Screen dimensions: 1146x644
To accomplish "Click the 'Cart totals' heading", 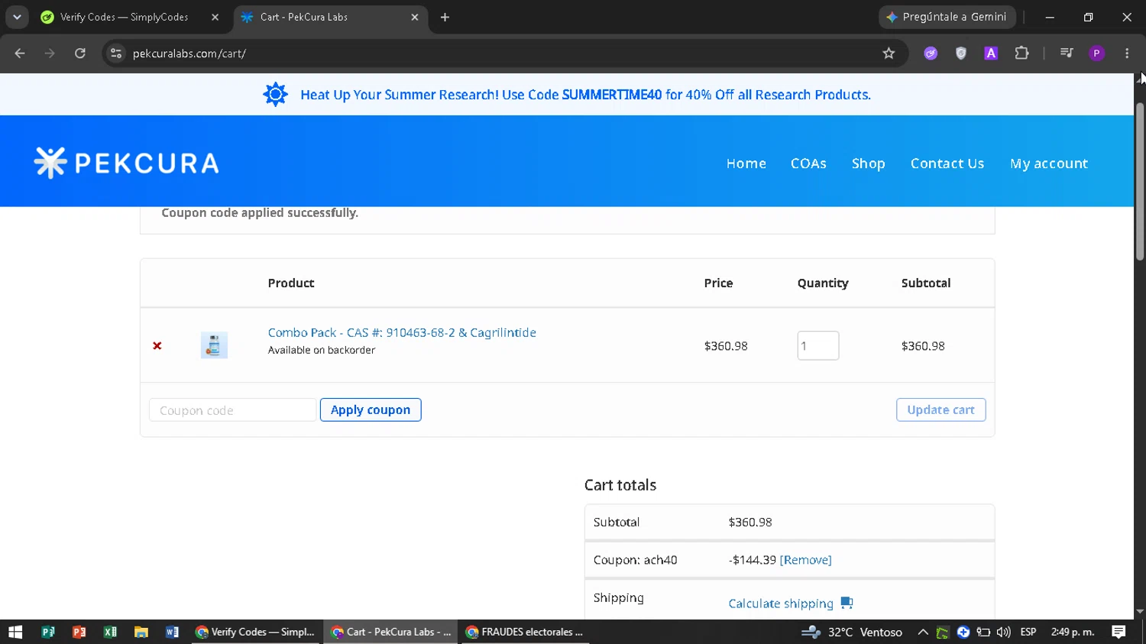I will pyautogui.click(x=620, y=485).
